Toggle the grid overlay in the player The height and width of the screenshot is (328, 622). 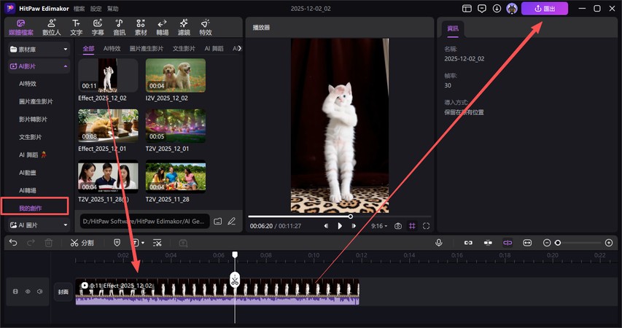tap(413, 226)
